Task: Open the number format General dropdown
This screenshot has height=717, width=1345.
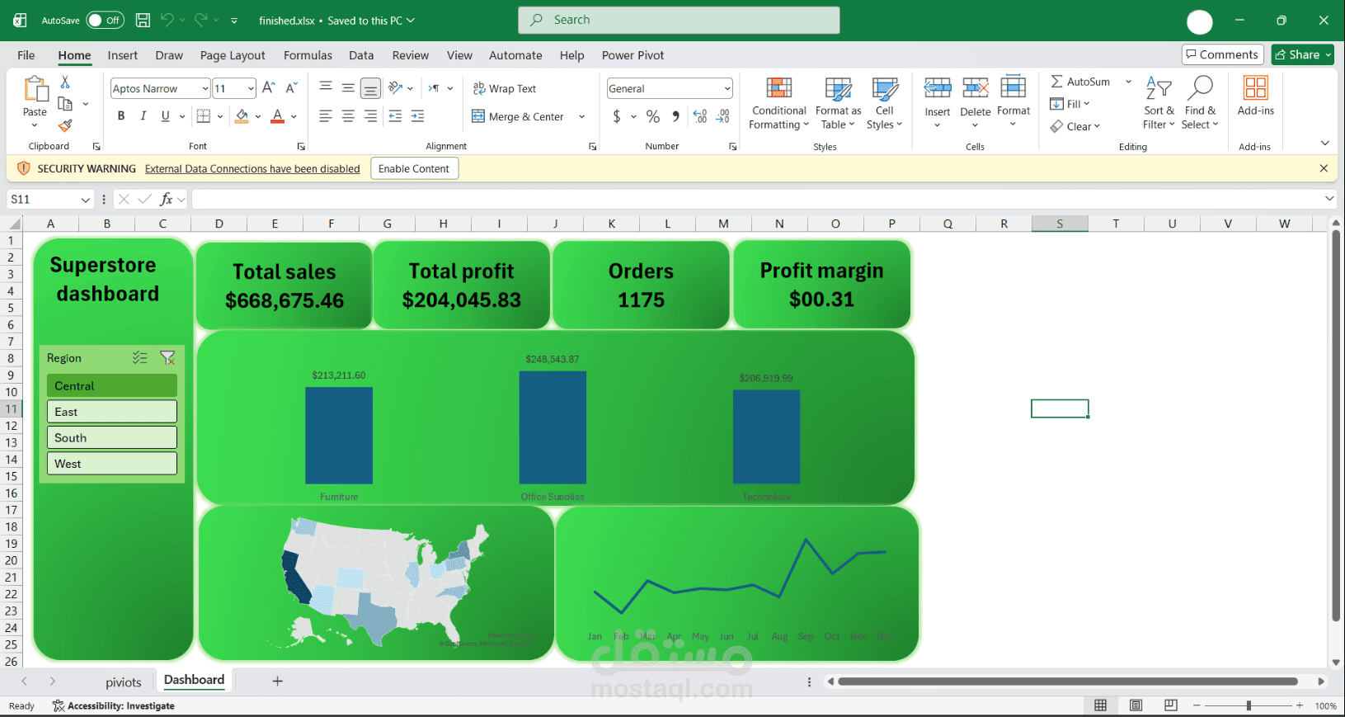Action: click(727, 88)
